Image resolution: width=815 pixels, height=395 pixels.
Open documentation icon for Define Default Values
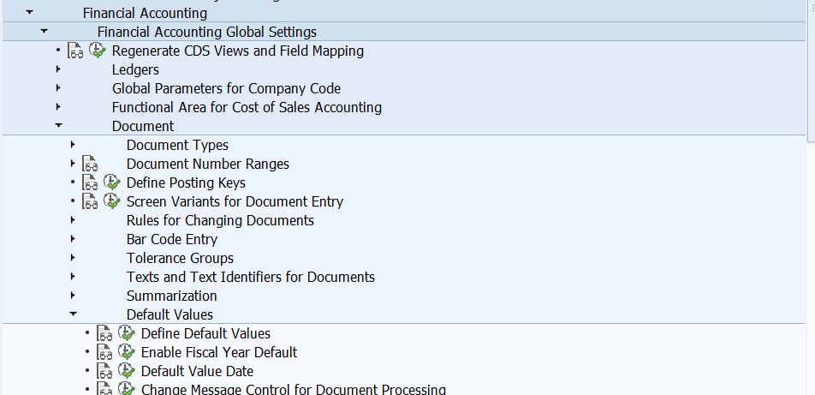104,333
